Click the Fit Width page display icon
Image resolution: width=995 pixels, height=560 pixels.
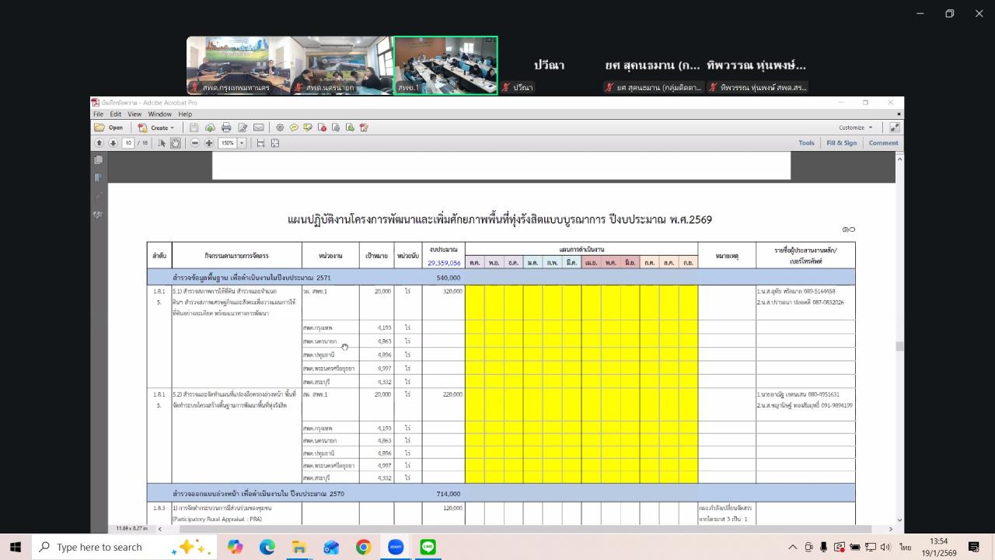coord(259,142)
